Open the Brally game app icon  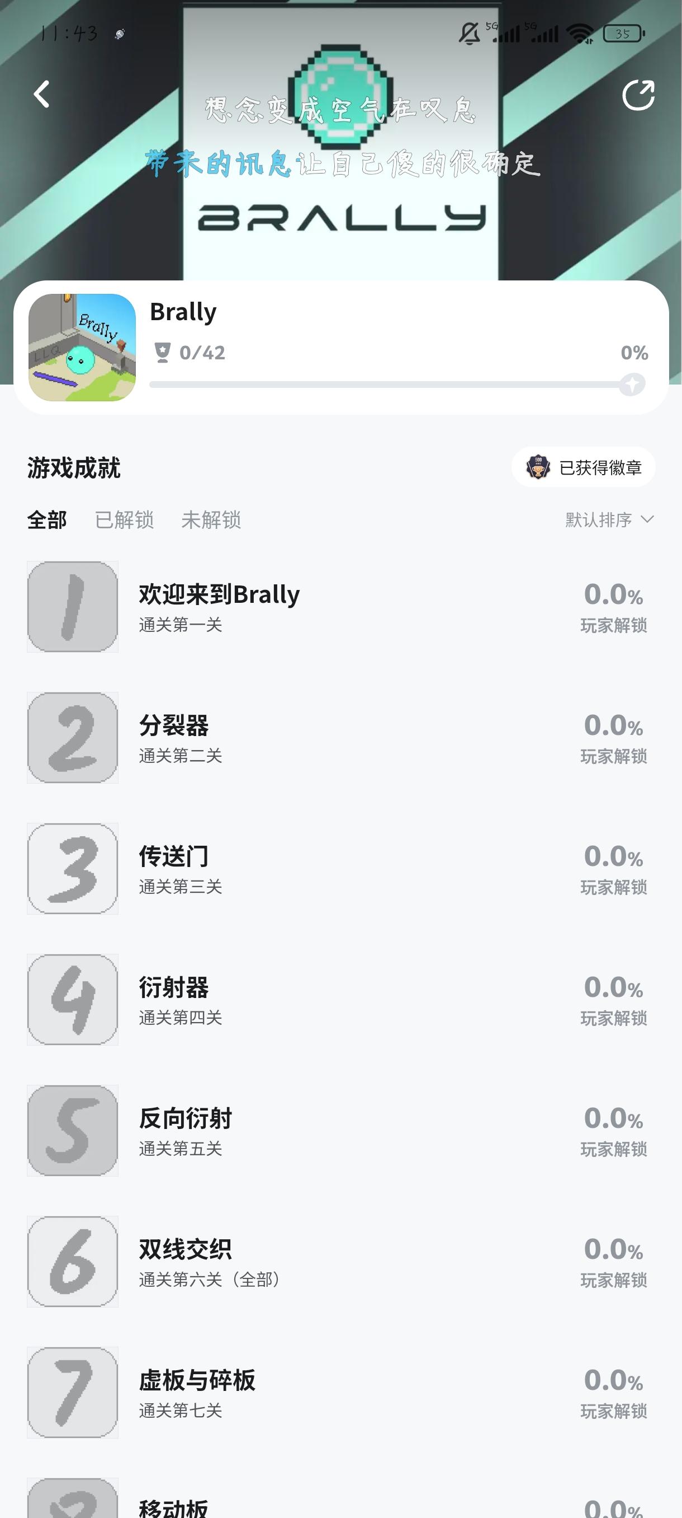(x=82, y=348)
